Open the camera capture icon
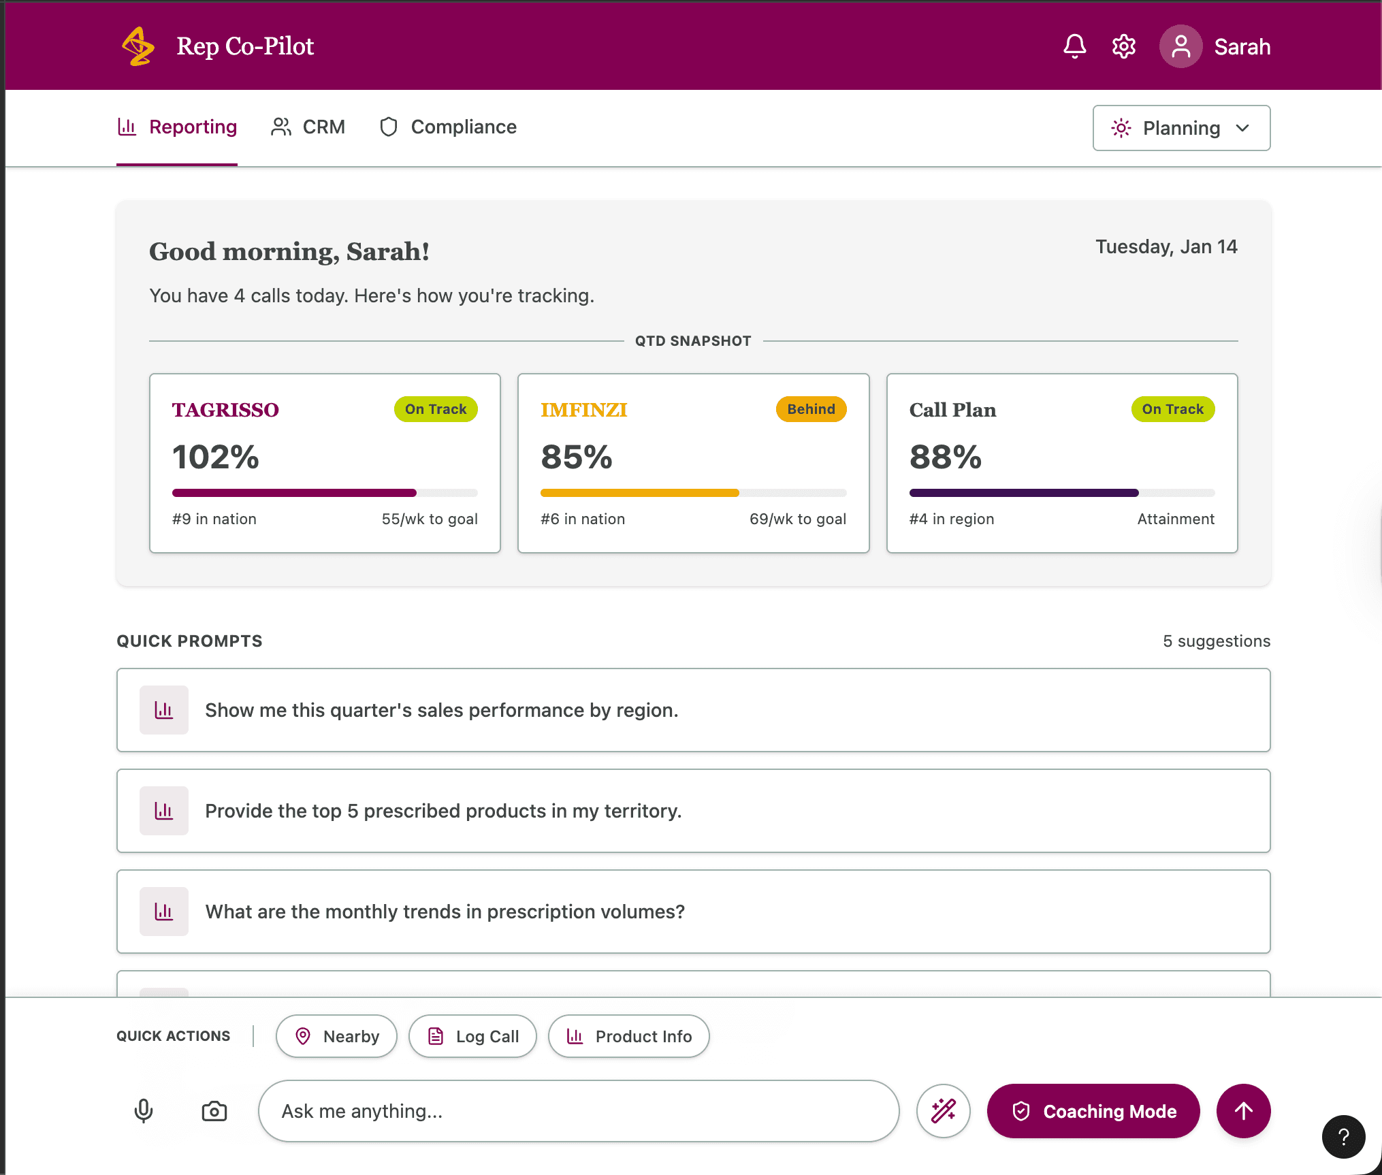 [x=213, y=1111]
